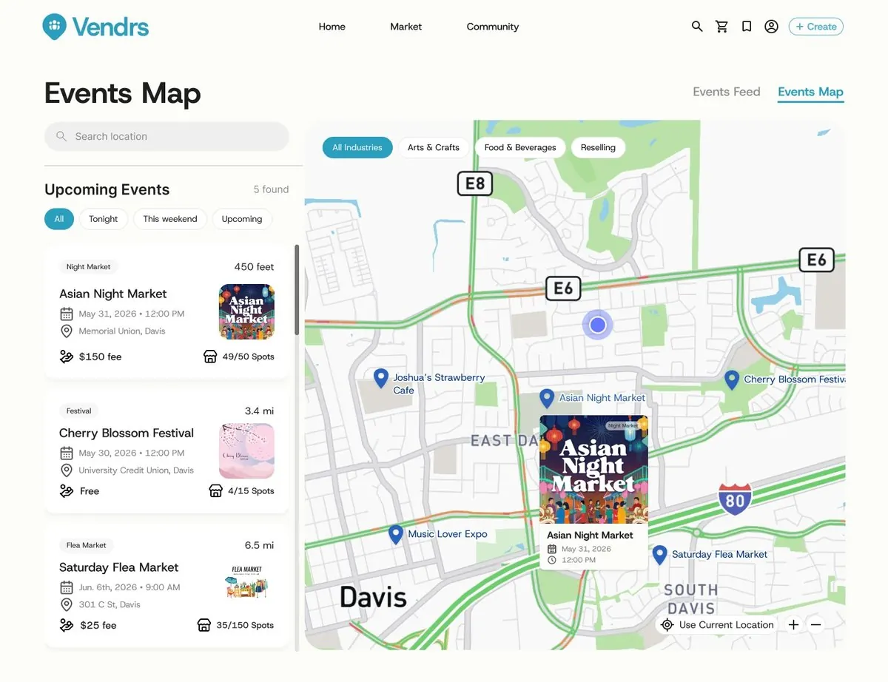Click Use Current Location button
The width and height of the screenshot is (888, 682).
[718, 624]
